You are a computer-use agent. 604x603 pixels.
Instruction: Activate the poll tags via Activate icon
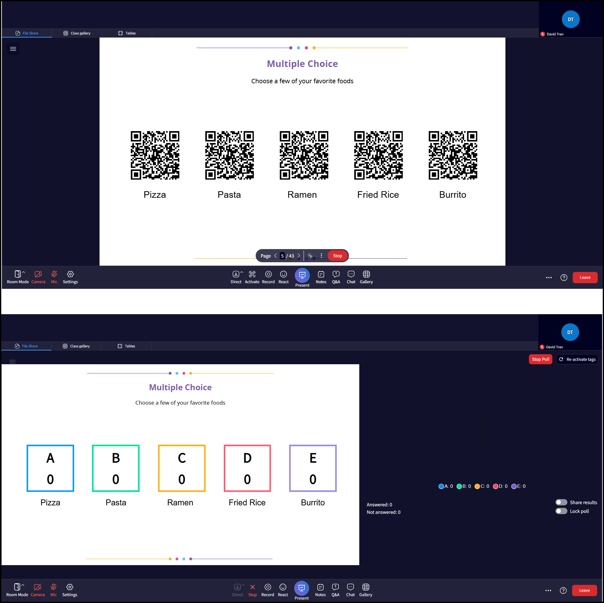tap(252, 277)
